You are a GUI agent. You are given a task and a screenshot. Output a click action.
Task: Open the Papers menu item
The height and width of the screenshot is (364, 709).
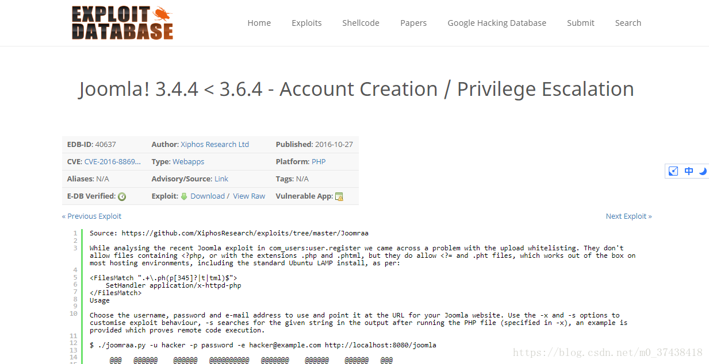click(413, 23)
